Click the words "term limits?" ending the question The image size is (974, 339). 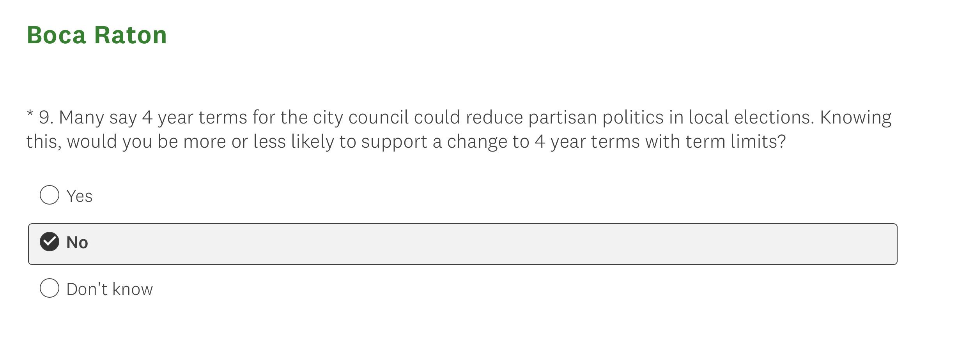(735, 141)
